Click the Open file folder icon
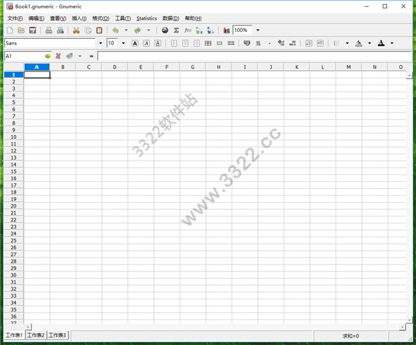Viewport: 416px width, 345px height. pos(21,31)
